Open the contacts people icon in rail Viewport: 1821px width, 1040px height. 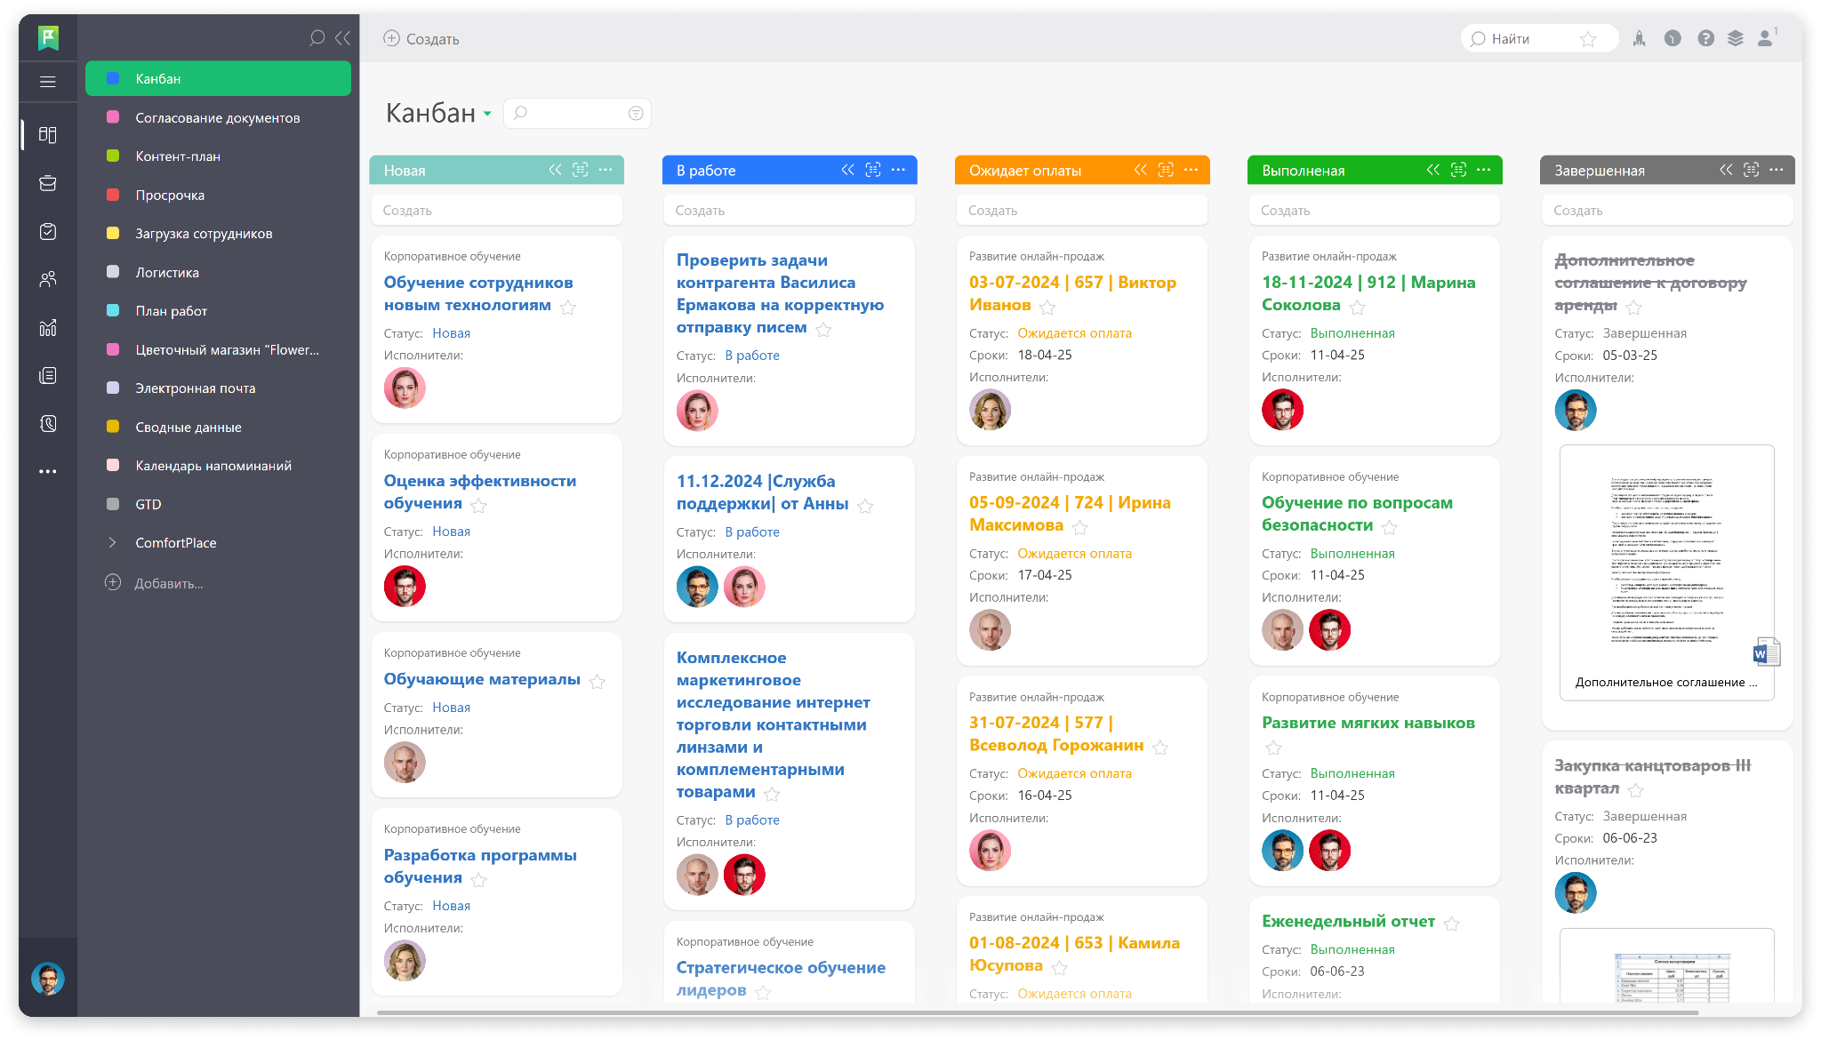(x=48, y=279)
